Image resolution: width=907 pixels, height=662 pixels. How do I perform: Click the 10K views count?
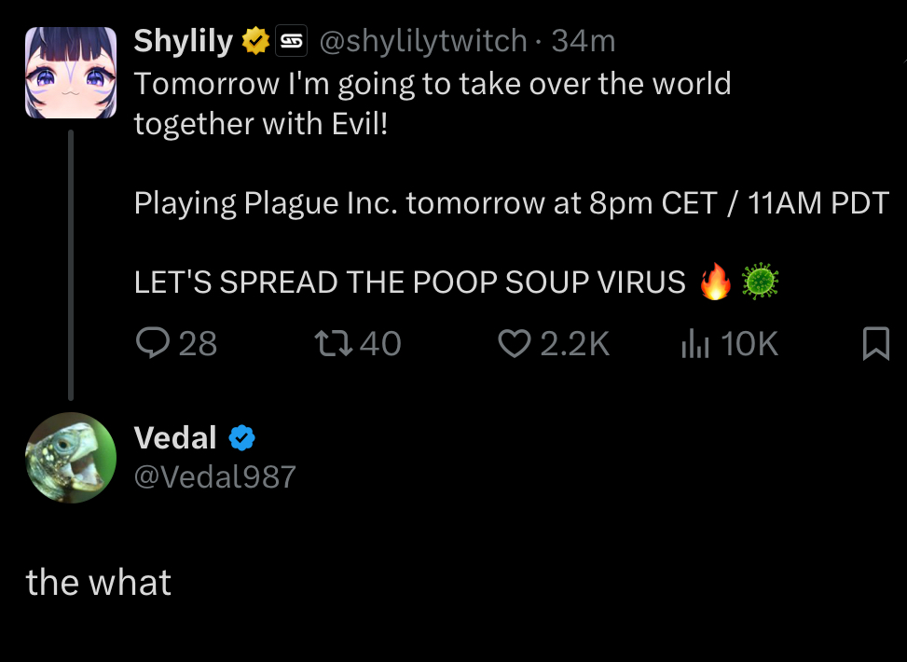click(749, 345)
